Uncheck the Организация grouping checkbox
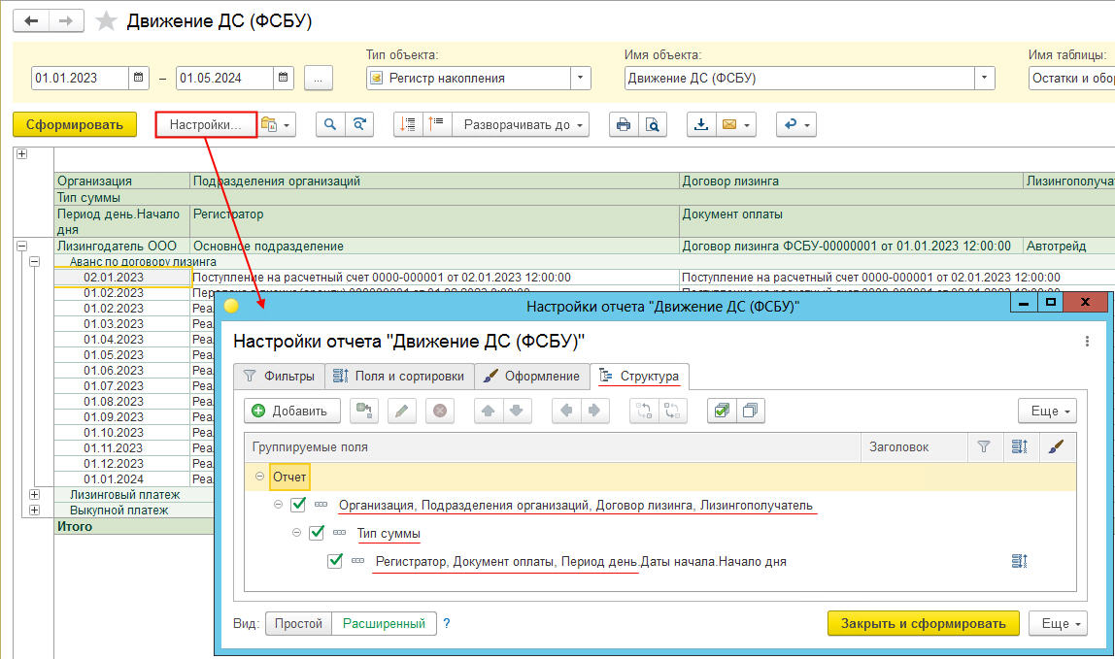1115x659 pixels. click(298, 505)
